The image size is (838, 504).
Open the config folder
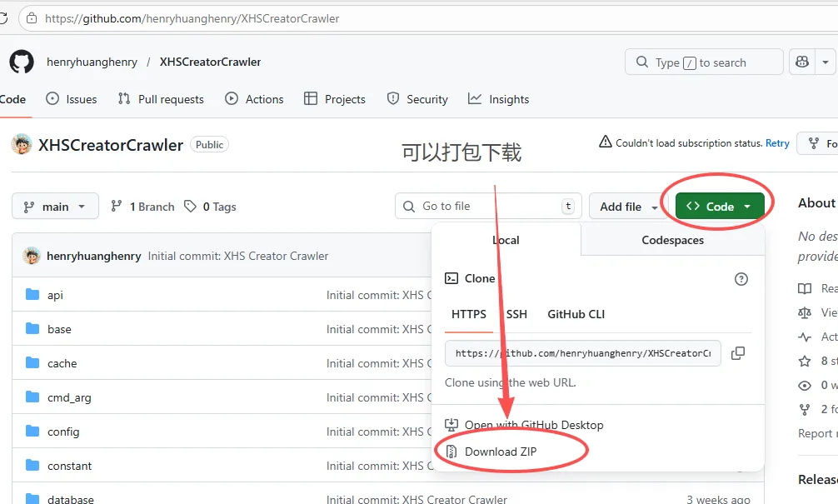coord(63,432)
